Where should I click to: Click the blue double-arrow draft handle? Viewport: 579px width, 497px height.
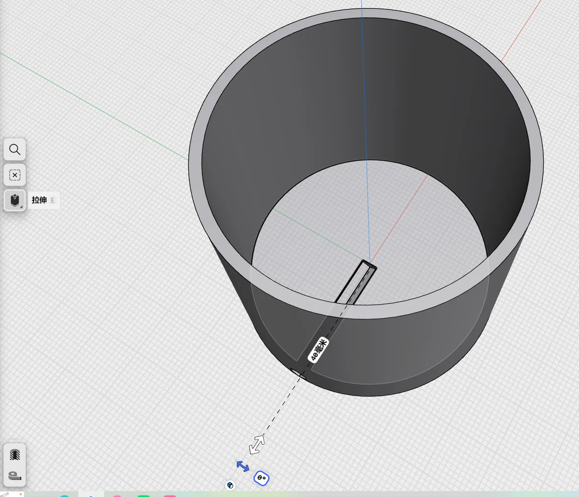click(243, 466)
